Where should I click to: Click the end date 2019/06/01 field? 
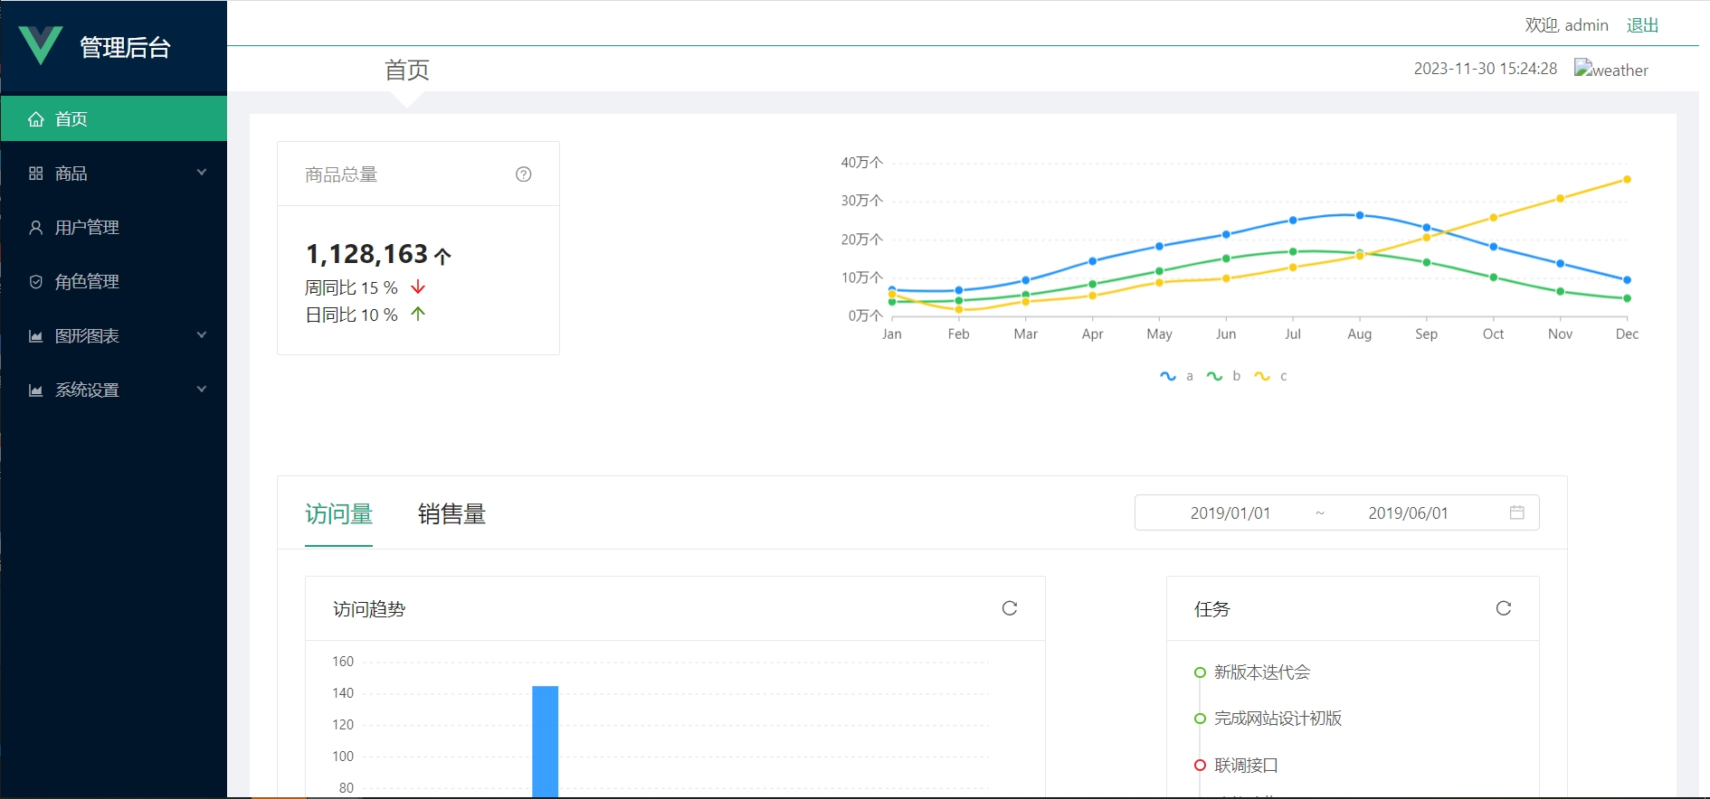pyautogui.click(x=1408, y=512)
